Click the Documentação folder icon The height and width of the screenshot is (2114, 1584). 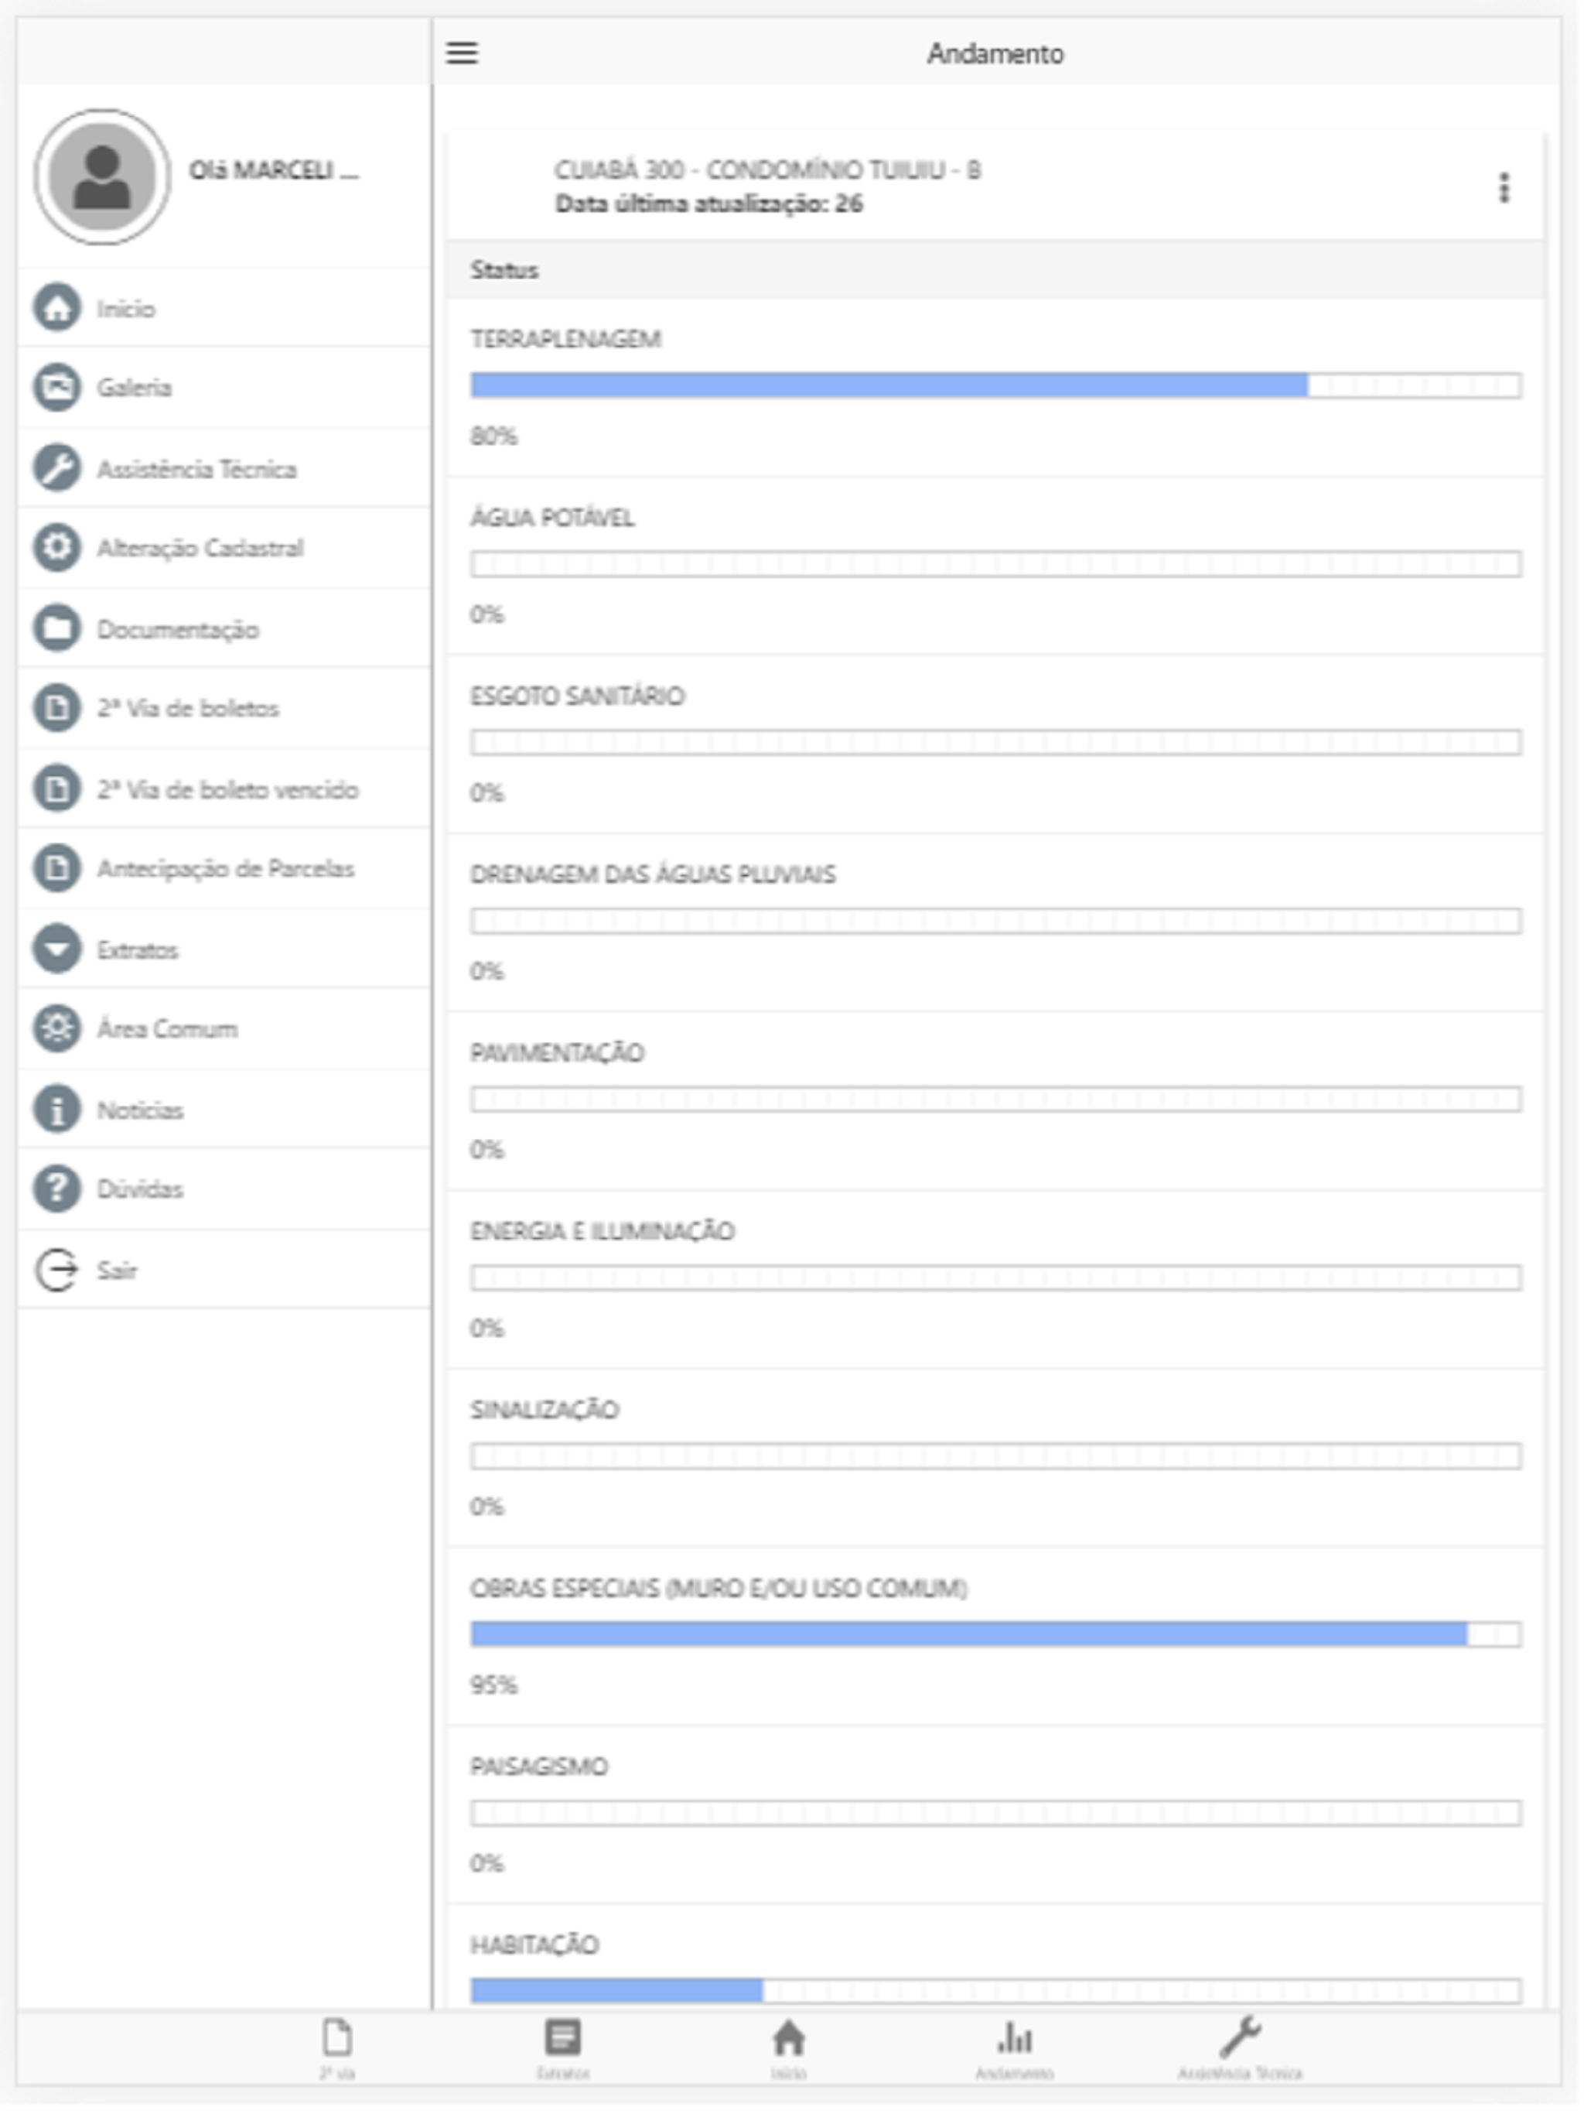[57, 629]
